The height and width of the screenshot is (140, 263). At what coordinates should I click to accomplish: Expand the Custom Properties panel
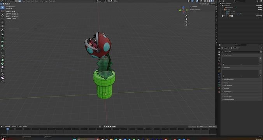(228, 100)
